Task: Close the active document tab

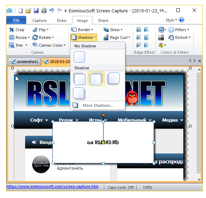Action: tap(200, 61)
